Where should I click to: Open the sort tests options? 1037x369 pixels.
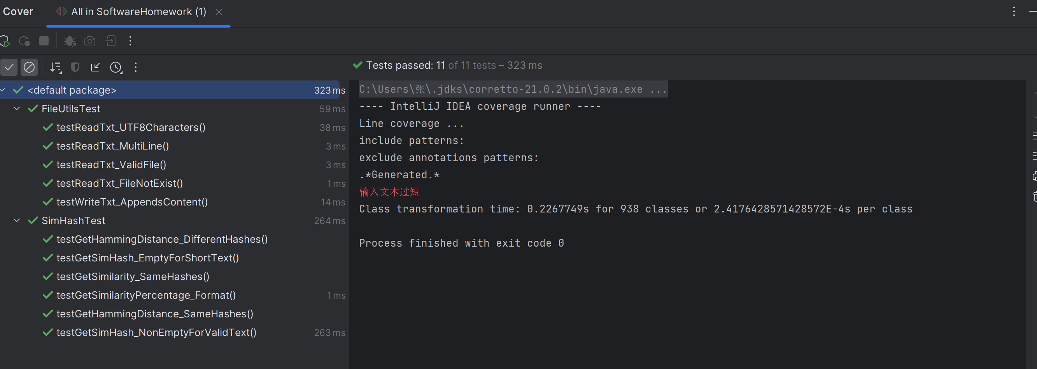tap(56, 68)
